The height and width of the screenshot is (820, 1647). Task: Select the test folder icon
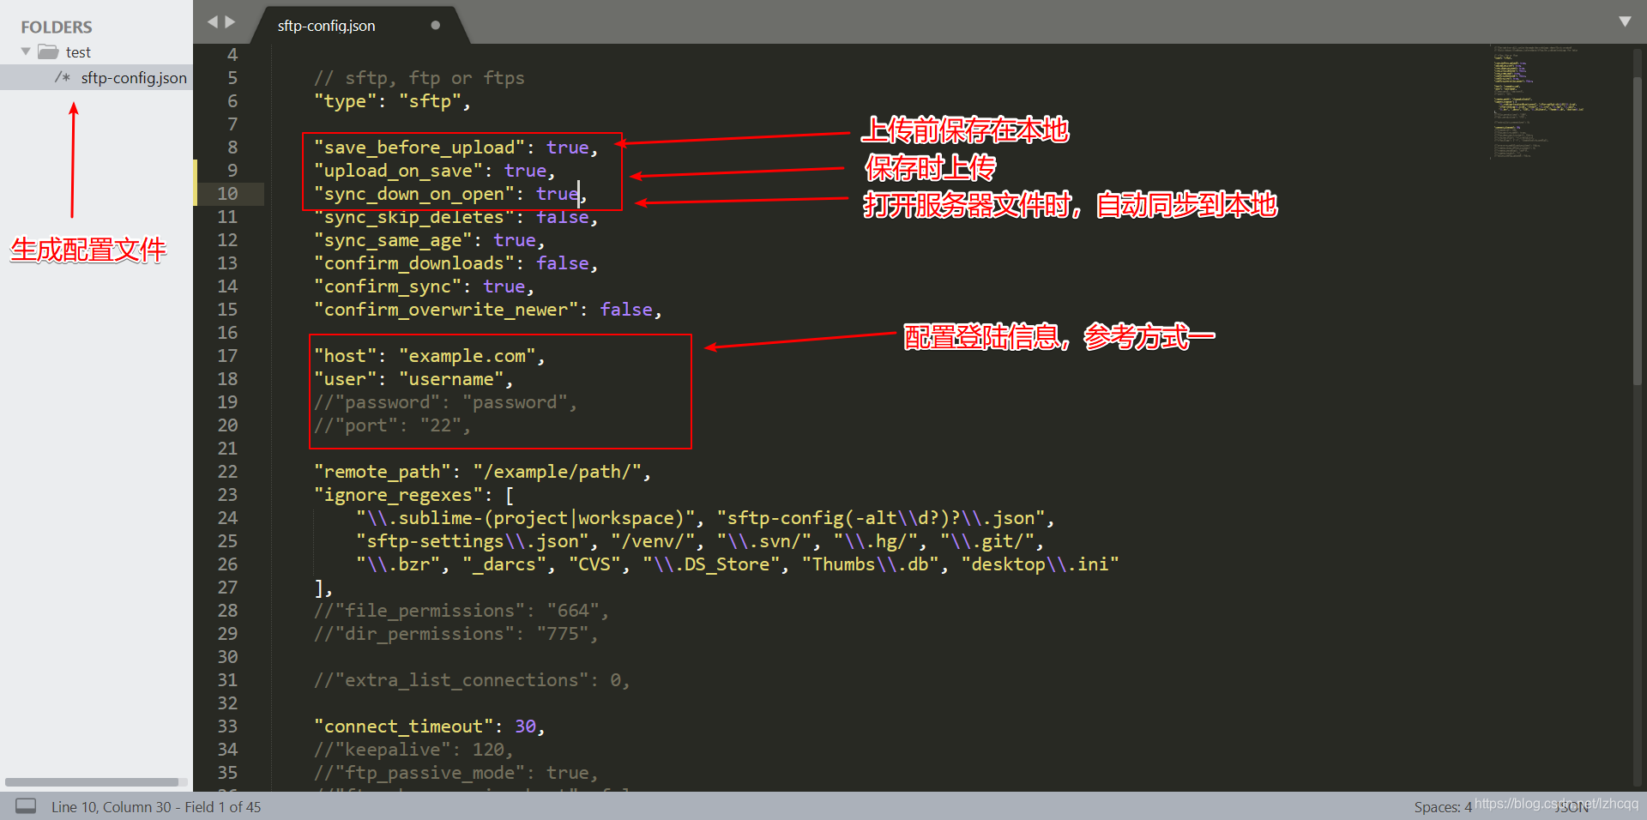click(x=48, y=51)
